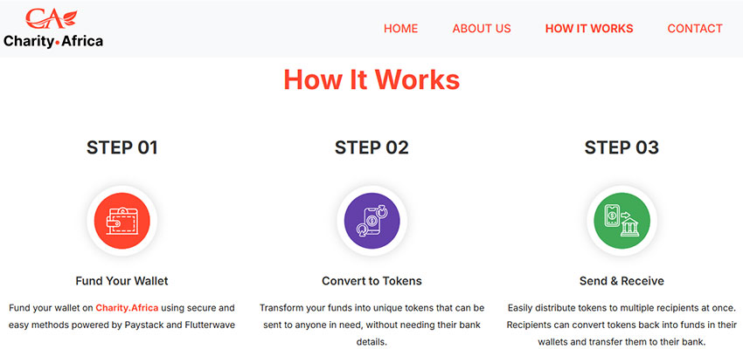Open the Charity.Africa logo wordmark
The height and width of the screenshot is (349, 743).
point(53,42)
